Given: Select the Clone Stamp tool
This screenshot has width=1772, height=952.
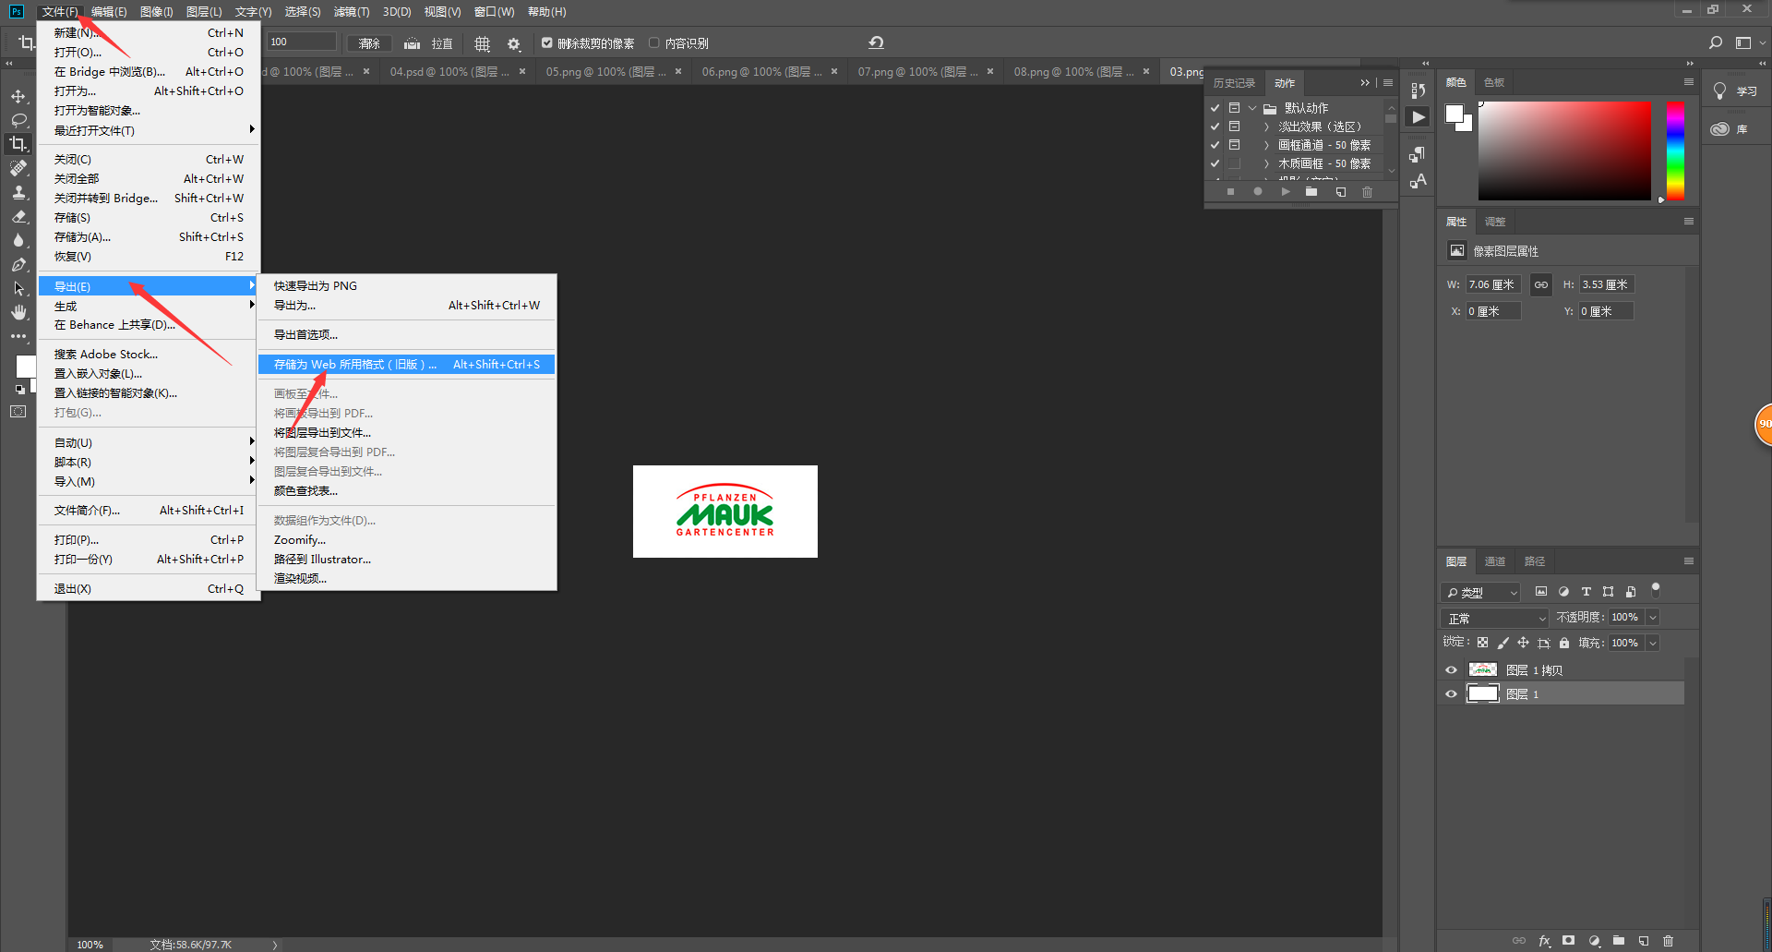Looking at the screenshot, I should pyautogui.click(x=18, y=192).
